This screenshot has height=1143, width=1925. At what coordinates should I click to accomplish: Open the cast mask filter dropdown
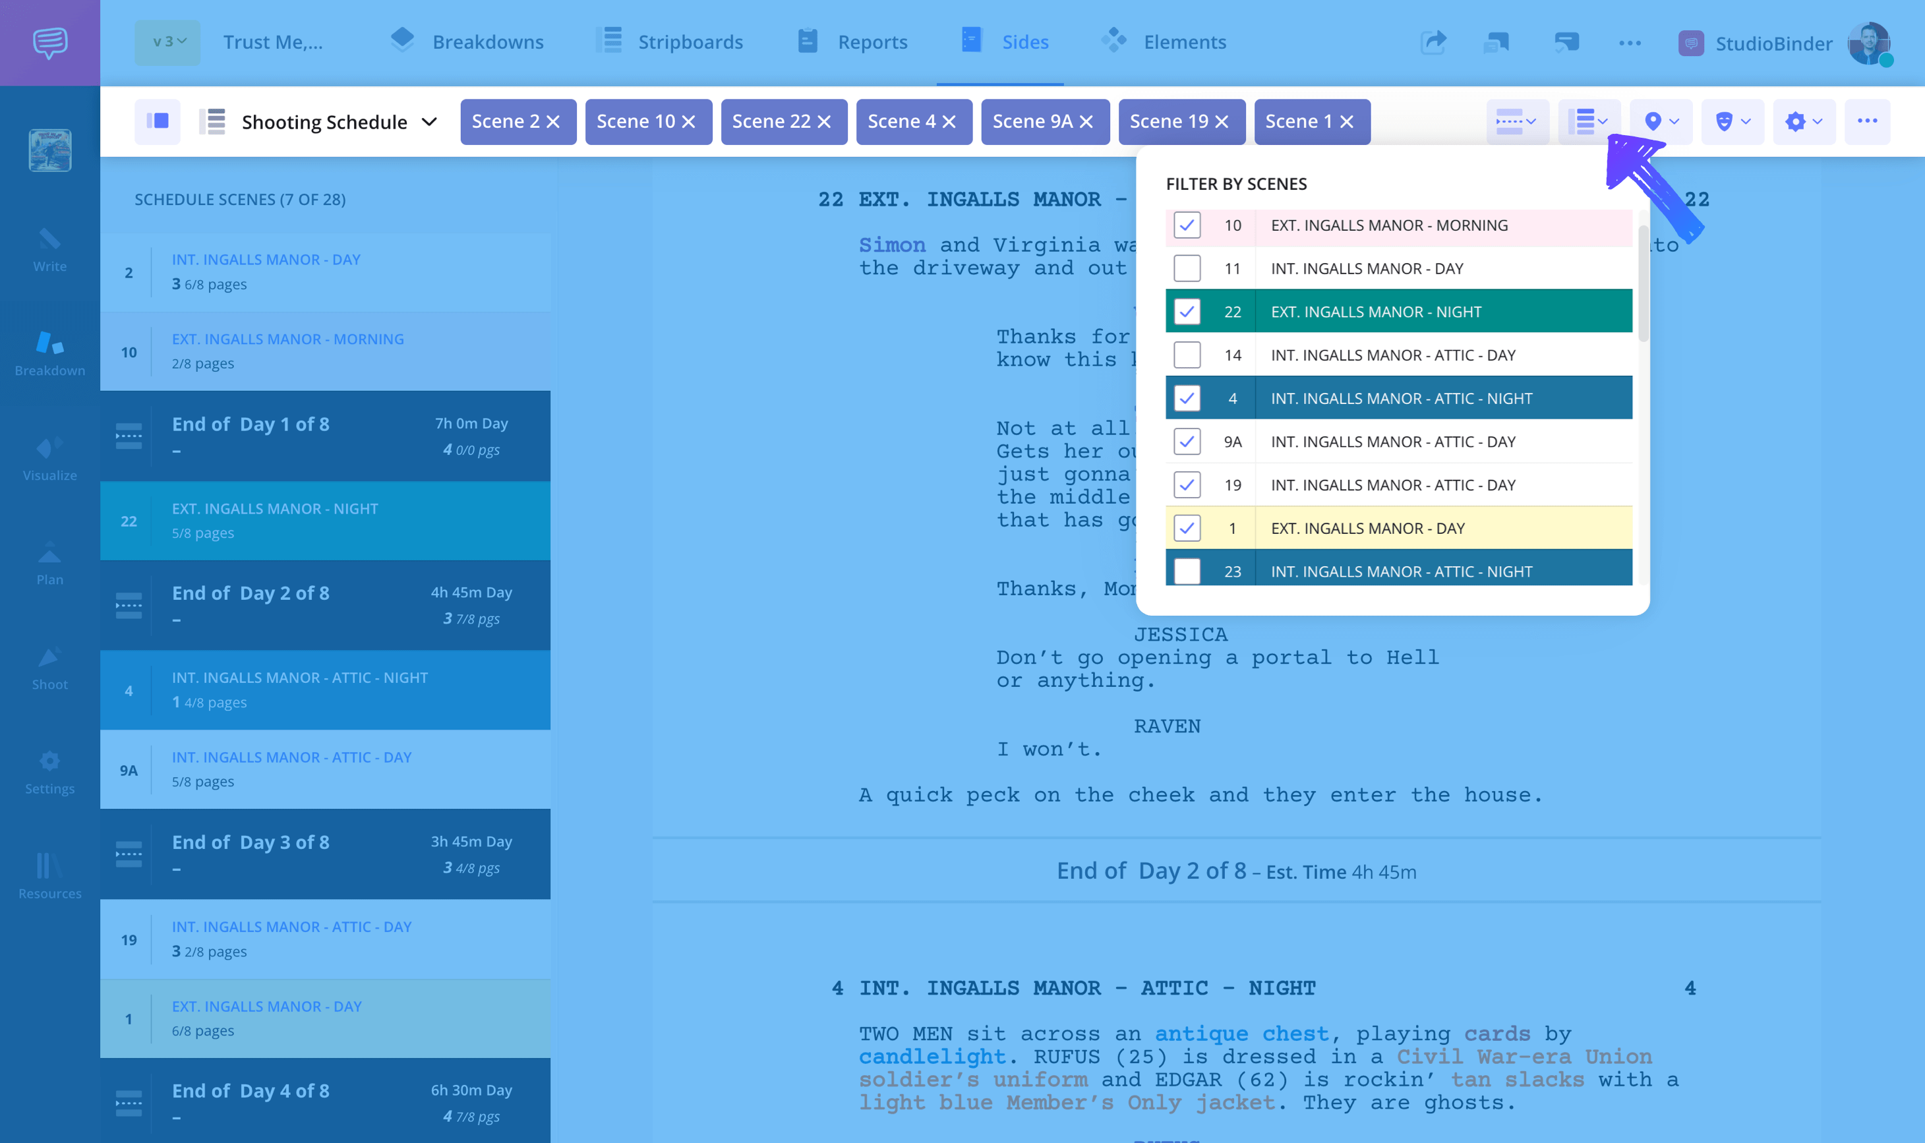pyautogui.click(x=1732, y=121)
